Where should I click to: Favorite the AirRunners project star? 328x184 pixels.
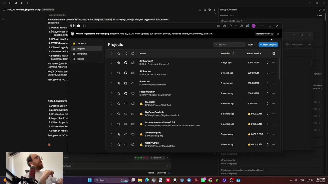[x=119, y=73]
